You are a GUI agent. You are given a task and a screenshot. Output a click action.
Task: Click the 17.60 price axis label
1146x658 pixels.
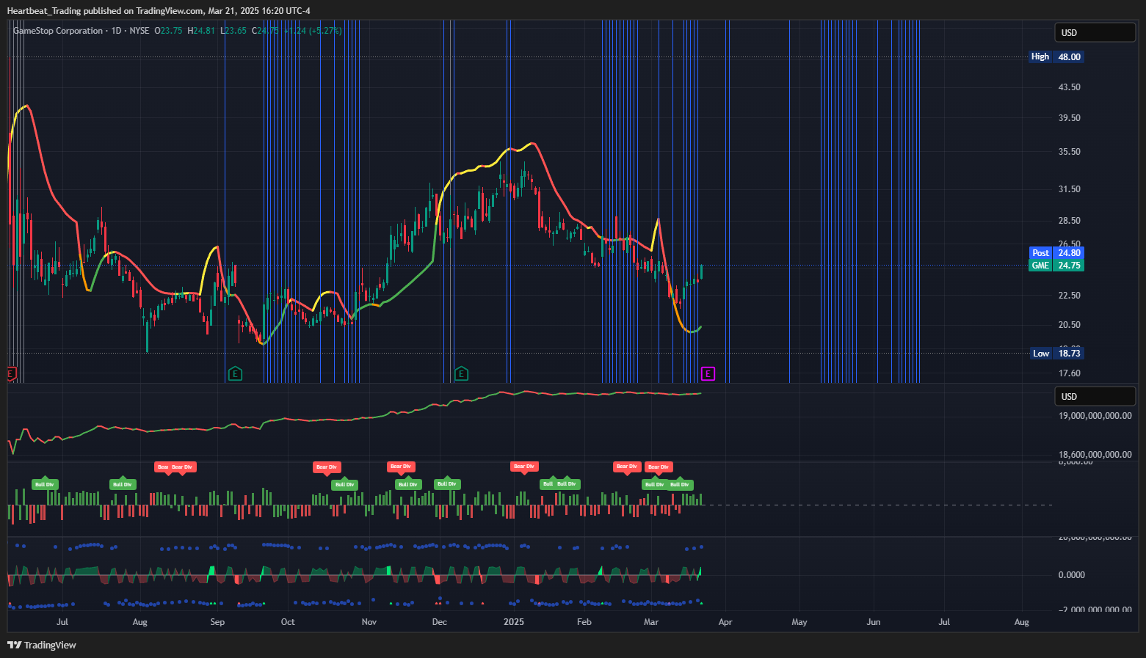click(1069, 373)
